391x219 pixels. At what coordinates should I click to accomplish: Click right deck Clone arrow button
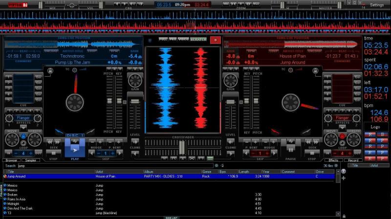coord(230,142)
